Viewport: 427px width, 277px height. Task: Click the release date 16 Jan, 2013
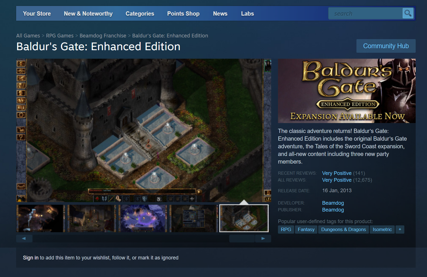point(337,191)
